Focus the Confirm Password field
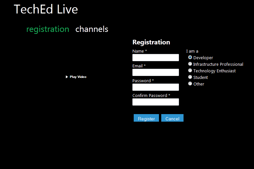This screenshot has height=169, width=254. pyautogui.click(x=156, y=102)
